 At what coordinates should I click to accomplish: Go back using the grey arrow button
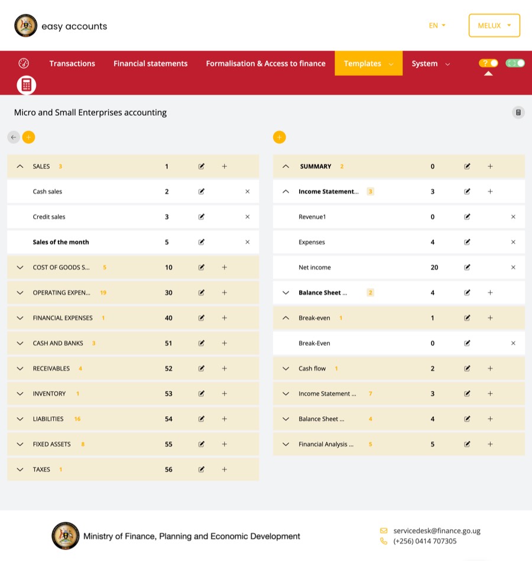click(x=14, y=137)
